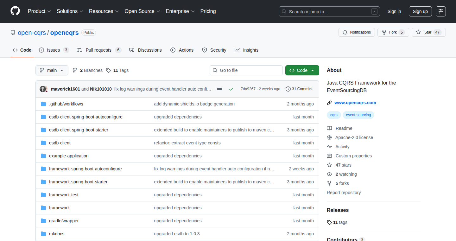Open the Pricing link

pos(208,11)
